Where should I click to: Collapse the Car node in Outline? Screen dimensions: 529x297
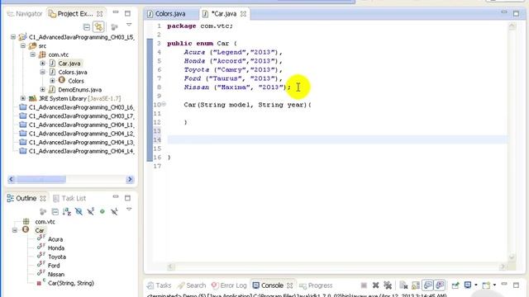pos(15,230)
